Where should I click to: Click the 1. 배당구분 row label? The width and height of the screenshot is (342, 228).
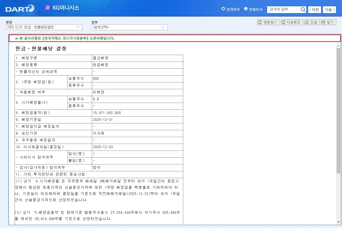pos(26,58)
